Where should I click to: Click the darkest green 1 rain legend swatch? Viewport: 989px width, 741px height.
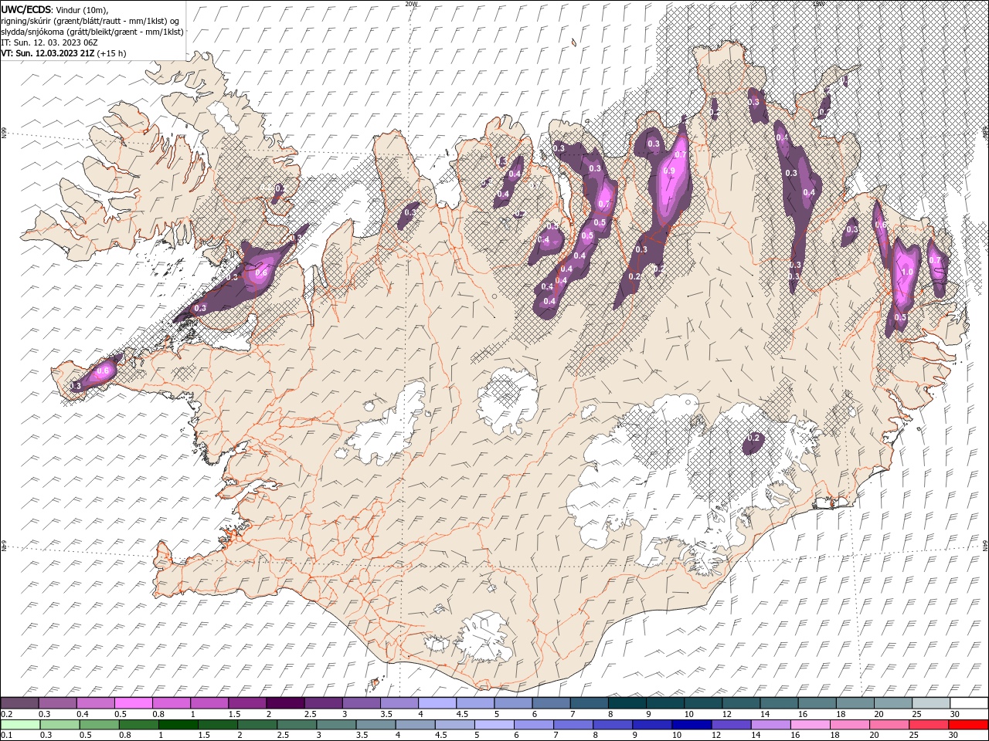click(x=178, y=725)
